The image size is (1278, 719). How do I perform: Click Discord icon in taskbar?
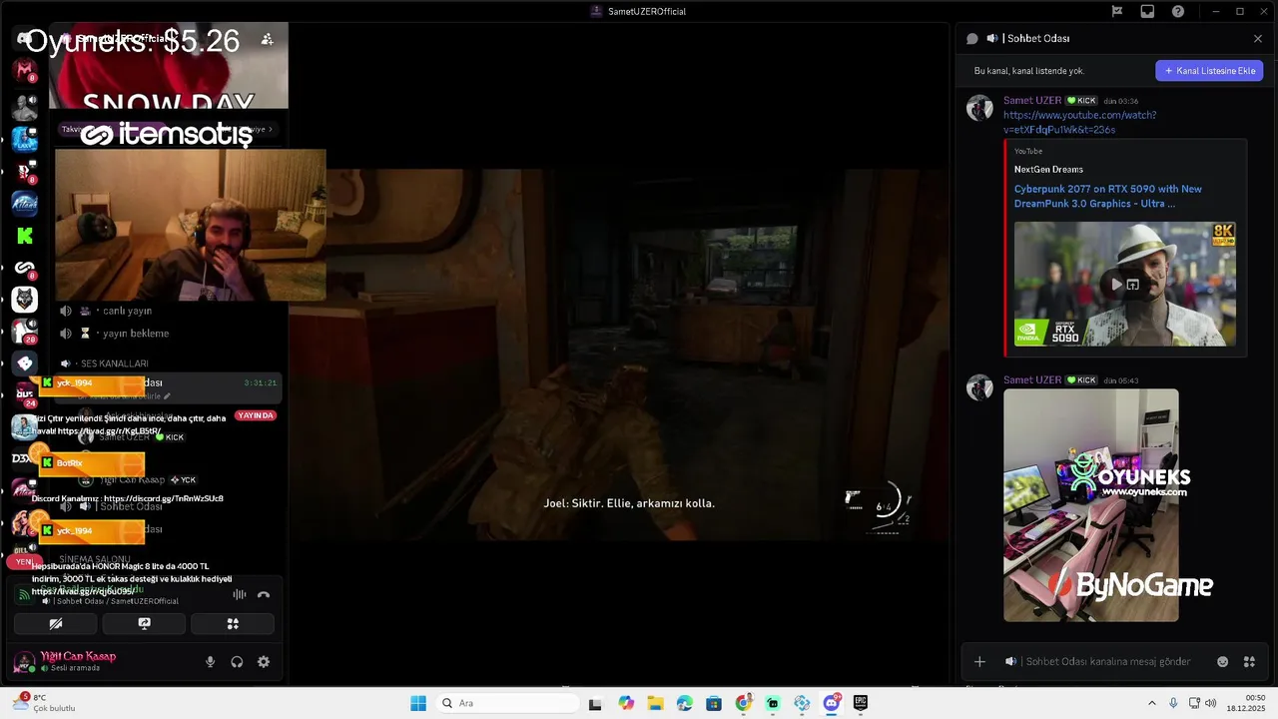tap(832, 703)
